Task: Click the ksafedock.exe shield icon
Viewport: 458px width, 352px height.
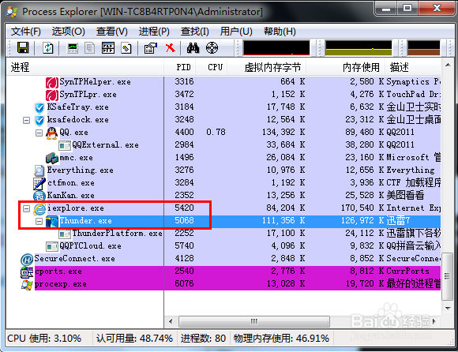Action: 39,120
